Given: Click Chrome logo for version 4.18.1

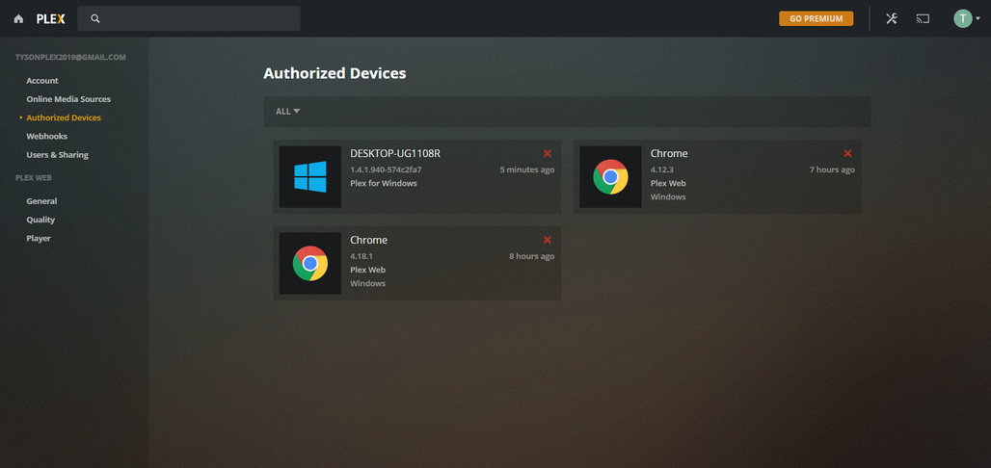Looking at the screenshot, I should (310, 263).
